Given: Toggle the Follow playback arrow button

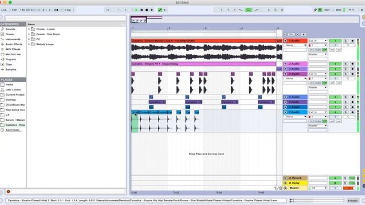Looking at the screenshot, I should (107, 10).
